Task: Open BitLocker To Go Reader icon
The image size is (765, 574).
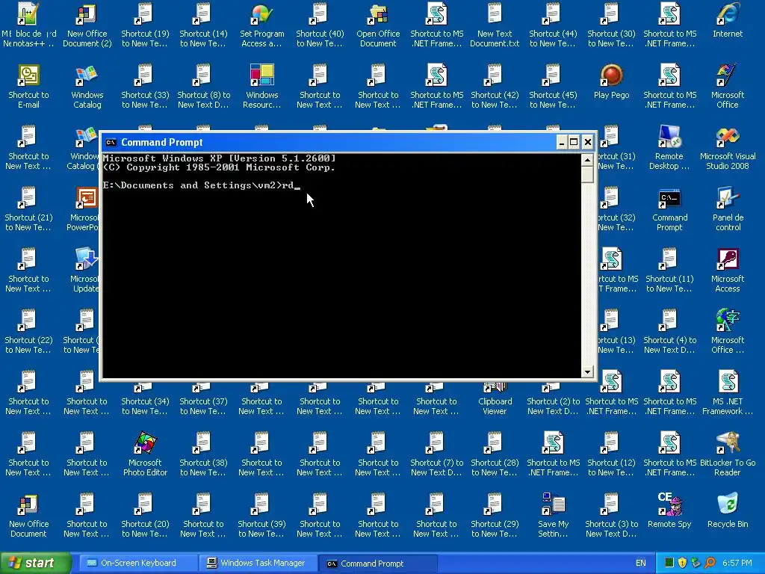Action: pyautogui.click(x=728, y=454)
